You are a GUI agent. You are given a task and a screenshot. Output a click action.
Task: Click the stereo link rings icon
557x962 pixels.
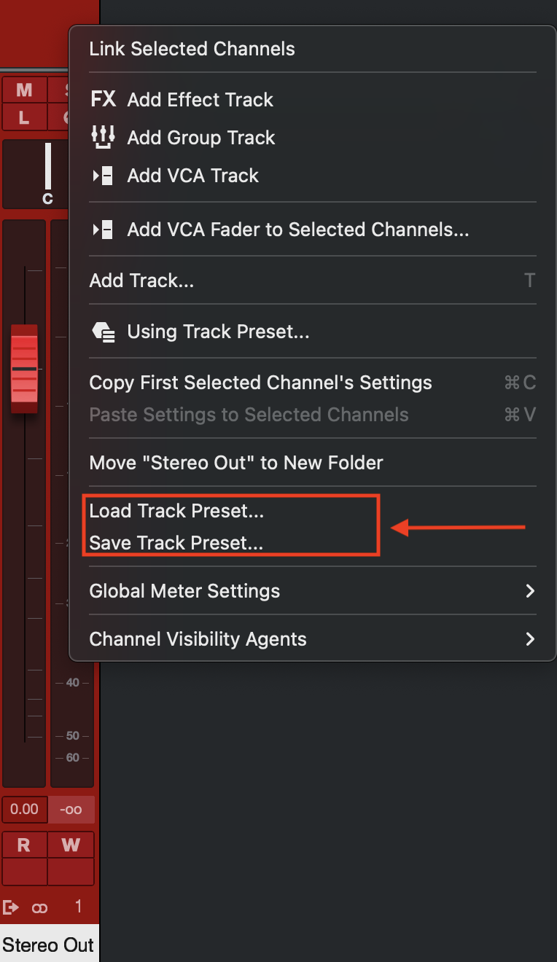(39, 907)
